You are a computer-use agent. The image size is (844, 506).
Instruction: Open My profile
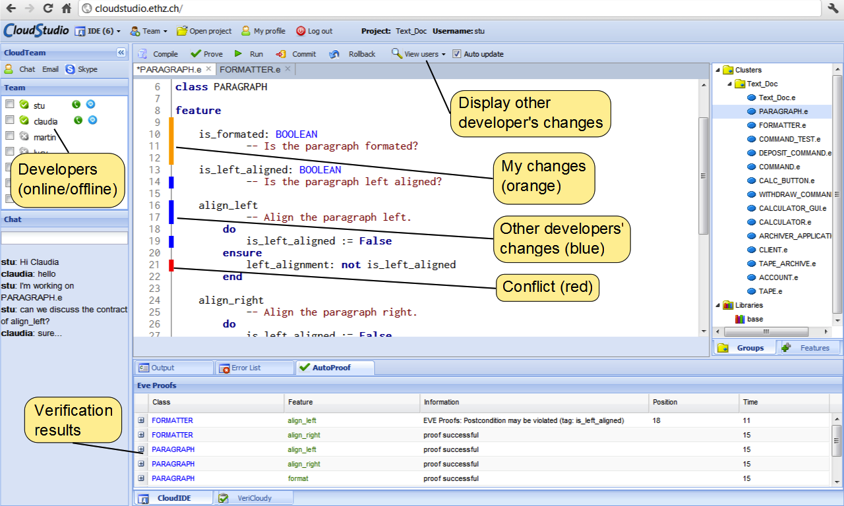[263, 31]
